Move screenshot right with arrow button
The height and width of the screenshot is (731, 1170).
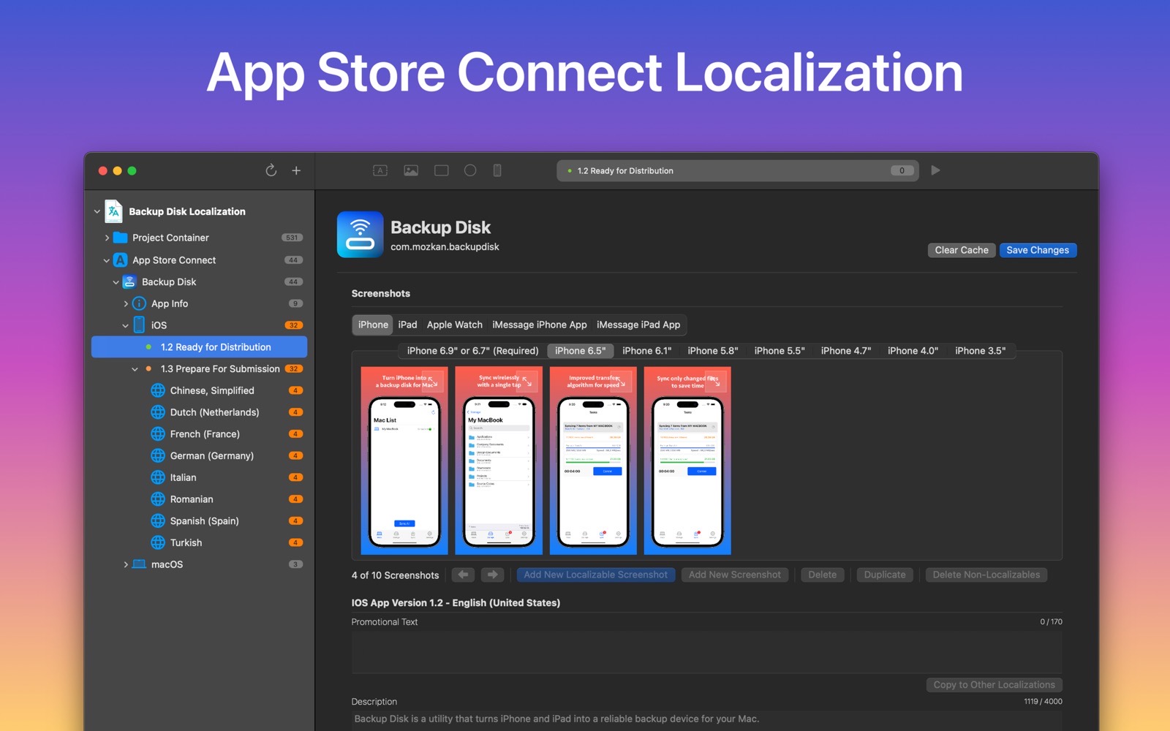click(x=493, y=575)
